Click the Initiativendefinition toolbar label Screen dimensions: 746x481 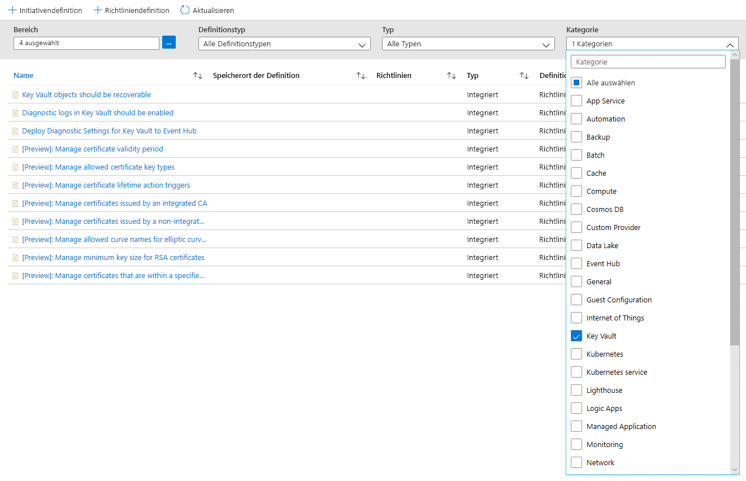pos(51,10)
